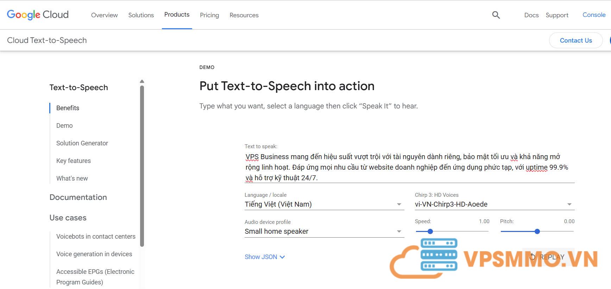Image resolution: width=611 pixels, height=289 pixels.
Task: Go to the Pricing page
Action: coord(209,15)
